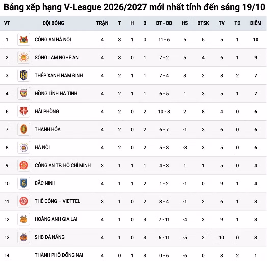Sort by the ĐIỂM column header
This screenshot has width=267, height=261.
pyautogui.click(x=256, y=23)
